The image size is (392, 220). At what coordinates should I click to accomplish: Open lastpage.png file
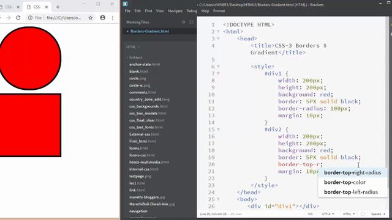coord(140,176)
